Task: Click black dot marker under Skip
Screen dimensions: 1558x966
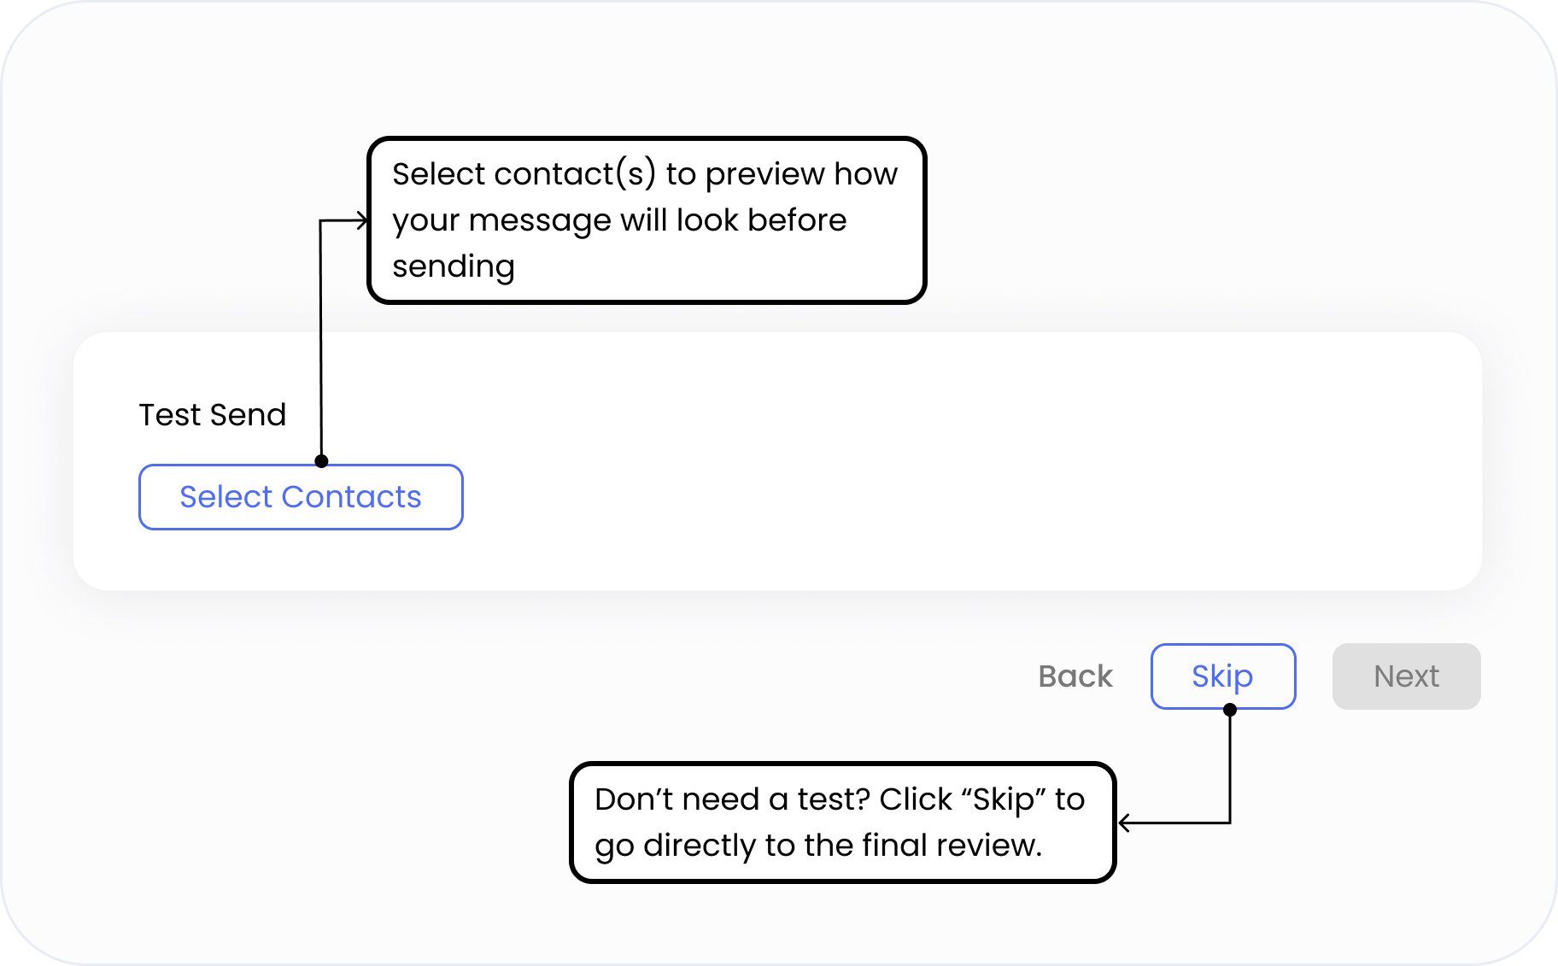Action: (x=1230, y=710)
